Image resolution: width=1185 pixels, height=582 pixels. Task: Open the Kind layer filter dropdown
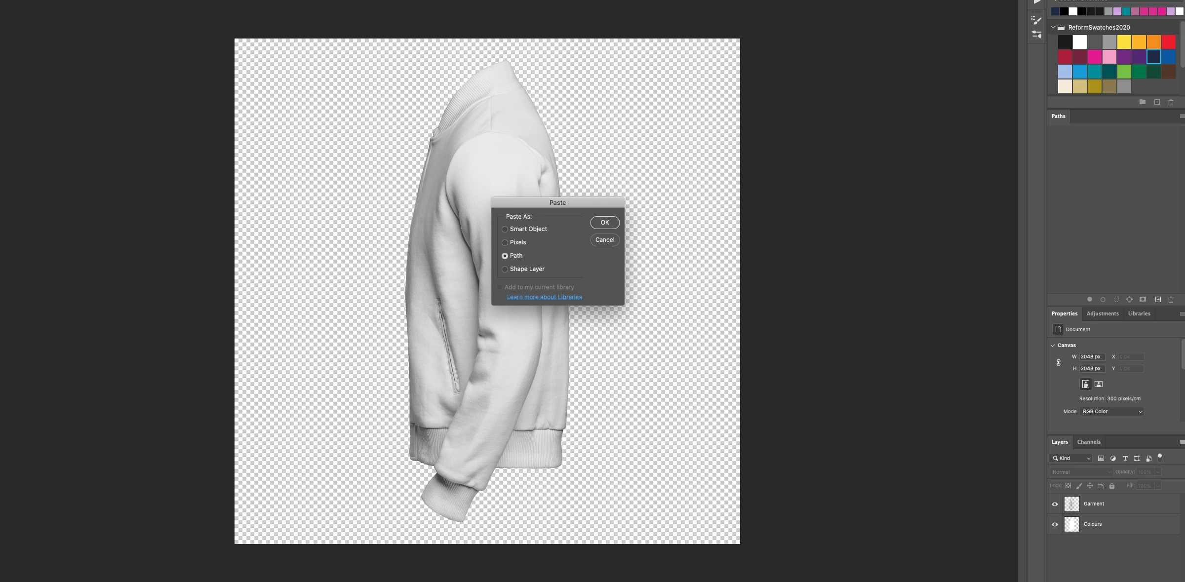[1071, 459]
